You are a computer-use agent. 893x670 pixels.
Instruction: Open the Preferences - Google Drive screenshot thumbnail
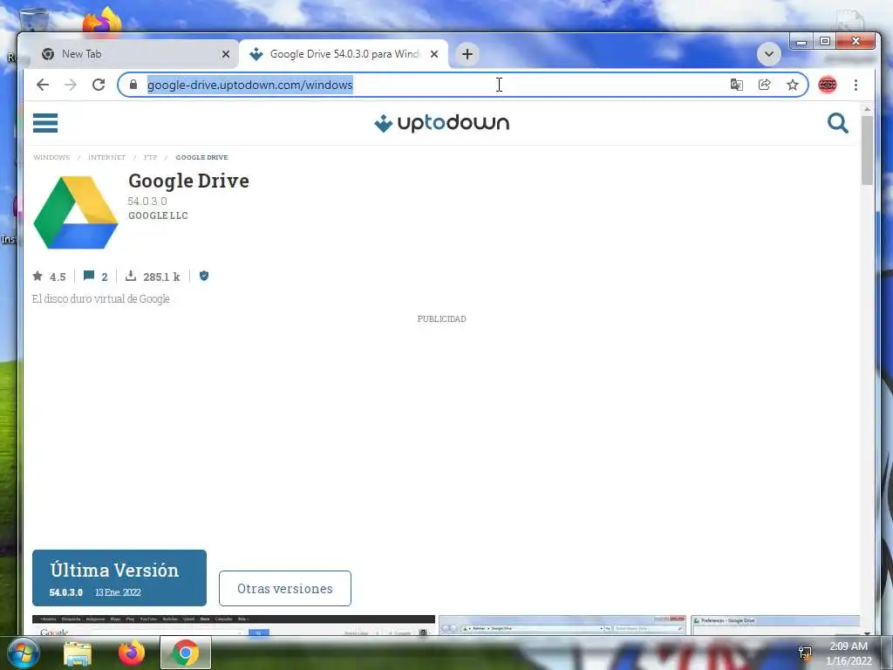tap(775, 625)
